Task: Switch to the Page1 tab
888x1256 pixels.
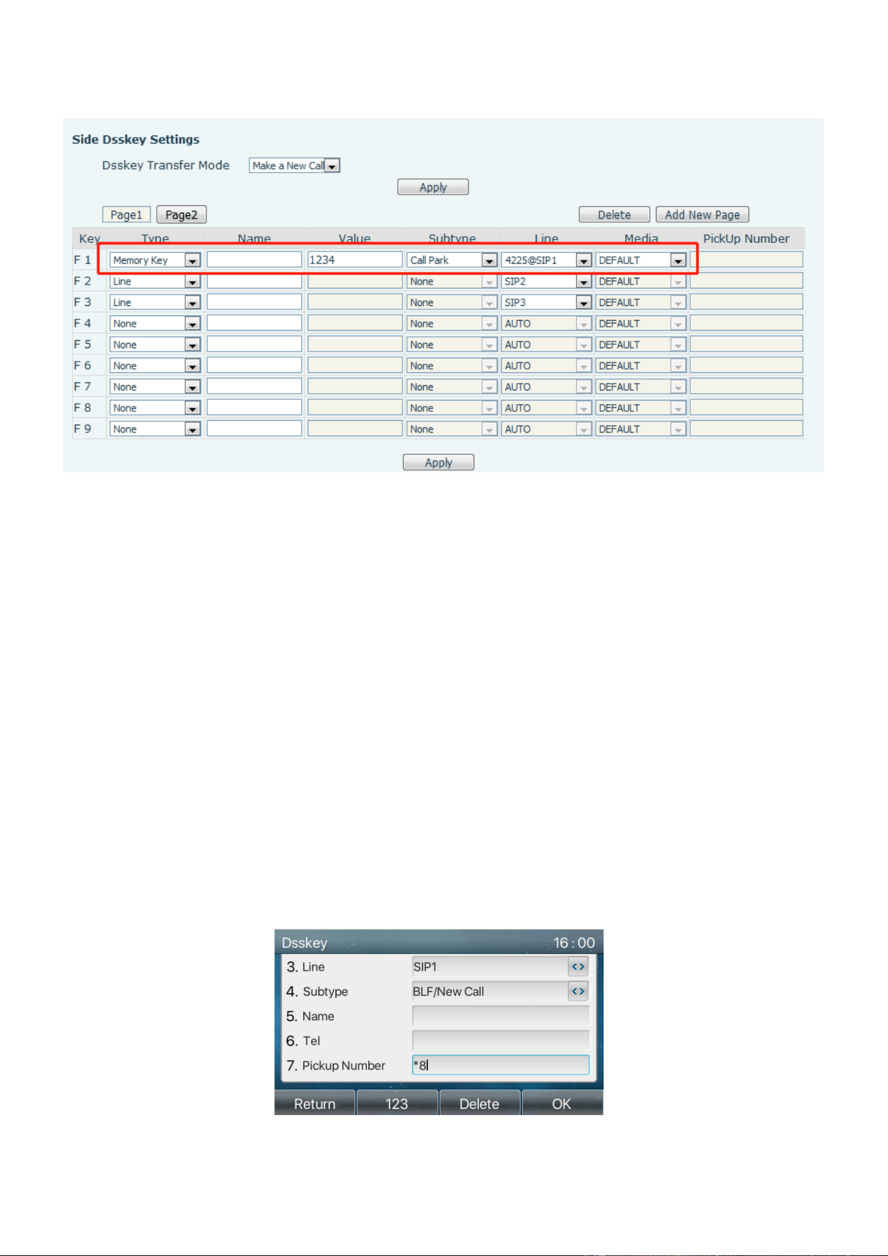Action: point(126,215)
